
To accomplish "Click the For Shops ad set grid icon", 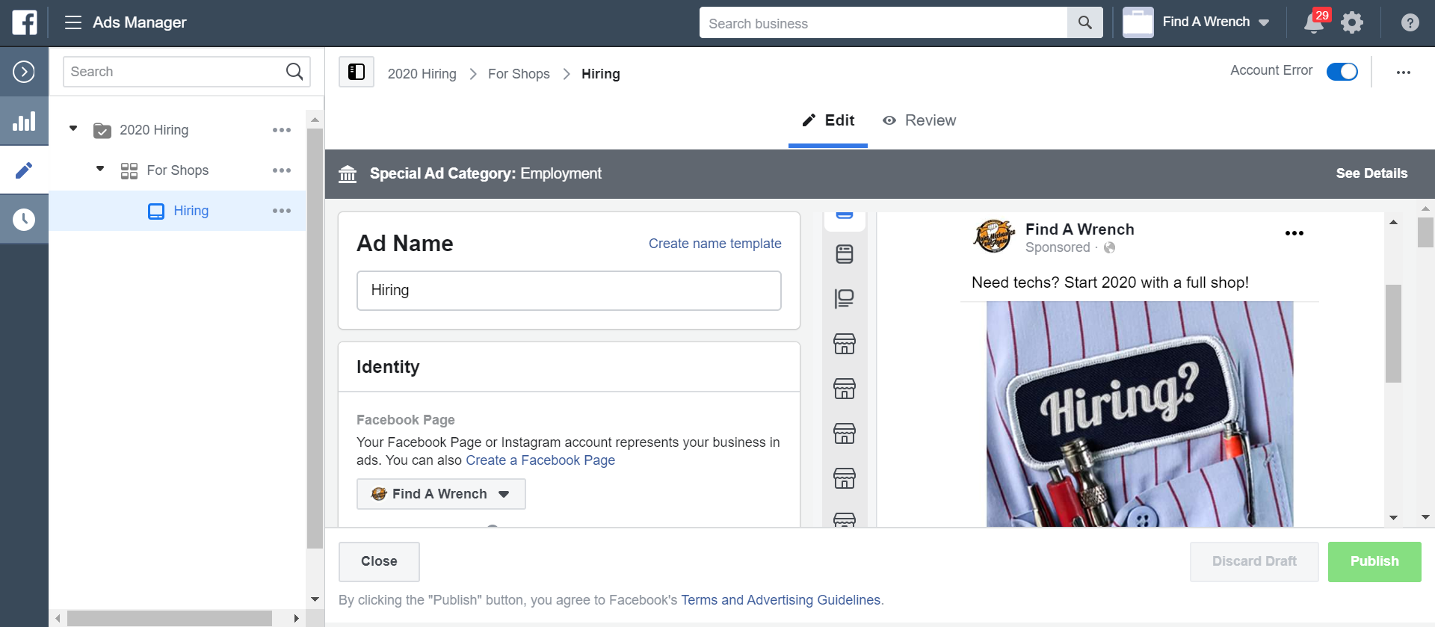I will (129, 171).
